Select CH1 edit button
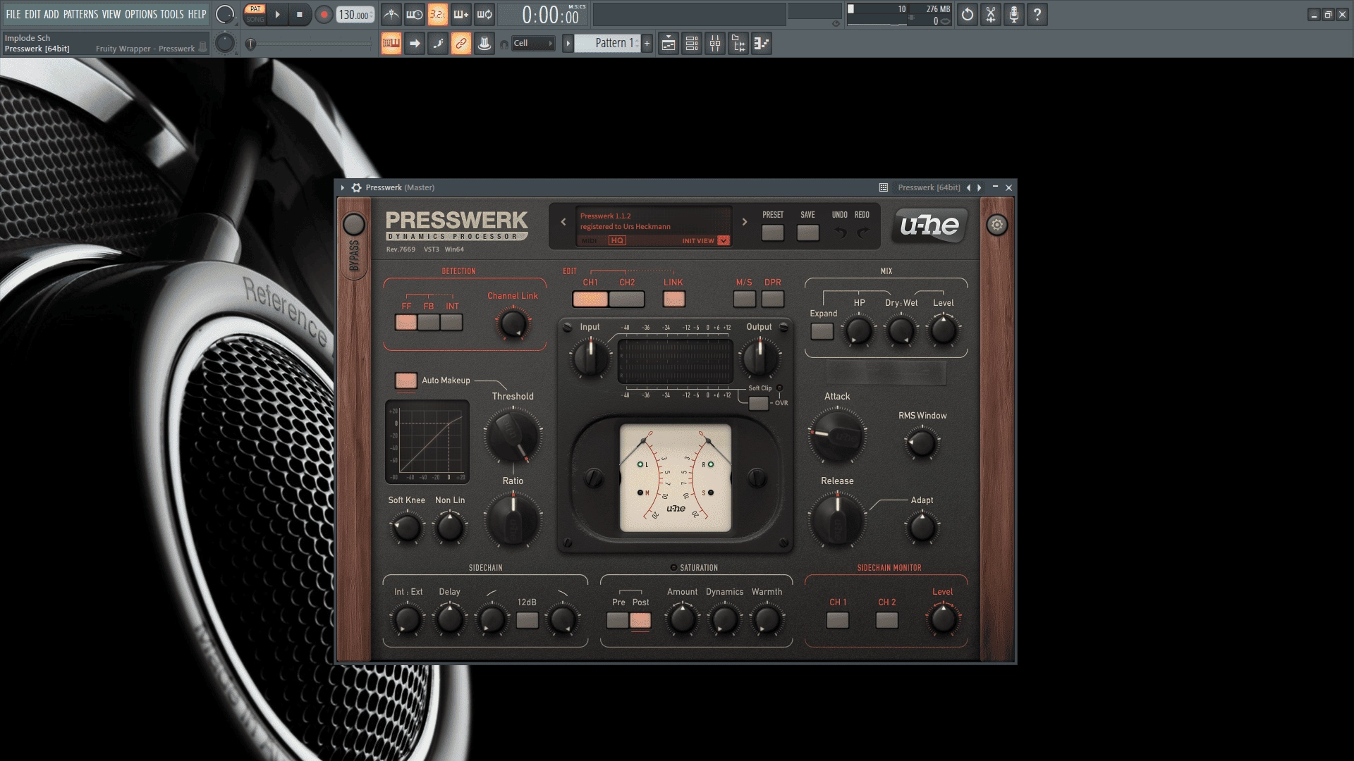Screen dimensions: 1354x761 [x=590, y=299]
